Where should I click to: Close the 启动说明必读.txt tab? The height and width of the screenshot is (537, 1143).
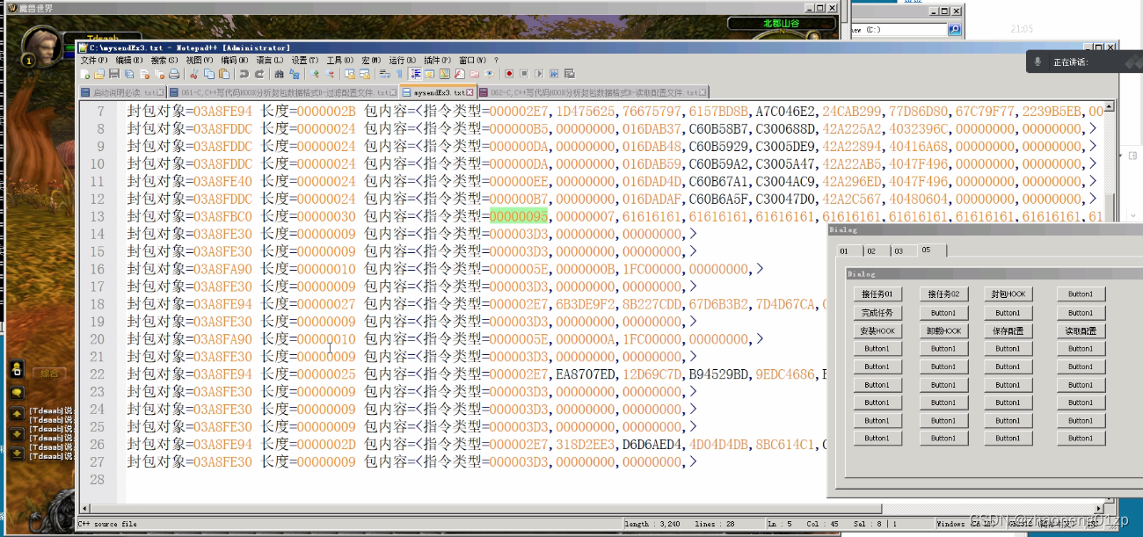point(160,91)
